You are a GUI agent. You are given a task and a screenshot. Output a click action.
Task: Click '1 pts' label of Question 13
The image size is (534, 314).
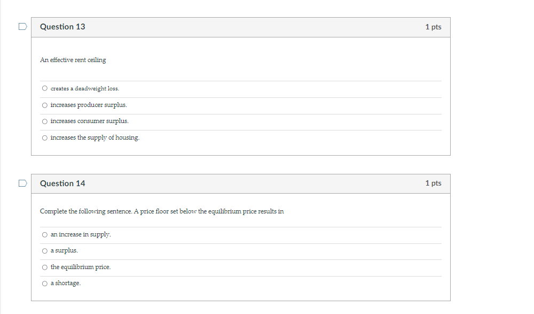click(433, 27)
